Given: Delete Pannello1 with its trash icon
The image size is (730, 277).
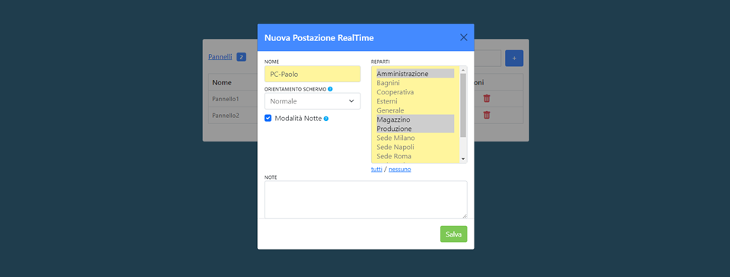Looking at the screenshot, I should point(487,98).
